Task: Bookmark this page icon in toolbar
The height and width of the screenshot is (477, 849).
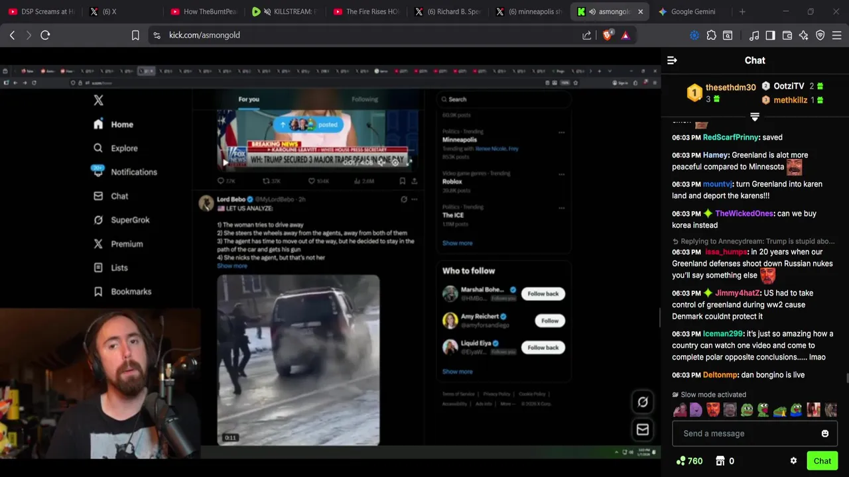Action: pyautogui.click(x=135, y=35)
